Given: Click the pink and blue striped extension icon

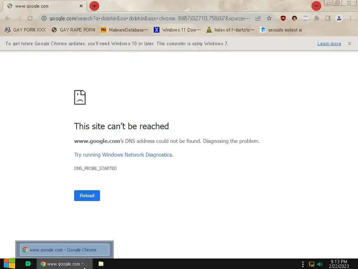Looking at the screenshot, I should [x=305, y=18].
